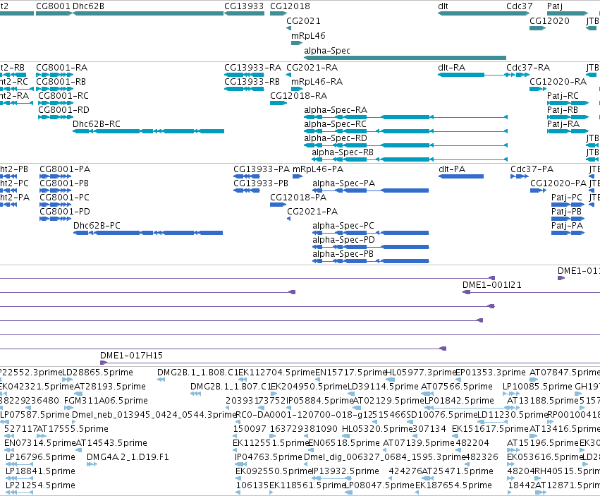Select the LD28865.5prime EST label

point(97,373)
